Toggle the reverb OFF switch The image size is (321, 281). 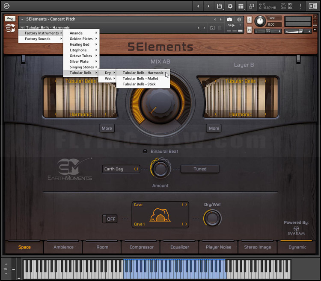[110, 219]
